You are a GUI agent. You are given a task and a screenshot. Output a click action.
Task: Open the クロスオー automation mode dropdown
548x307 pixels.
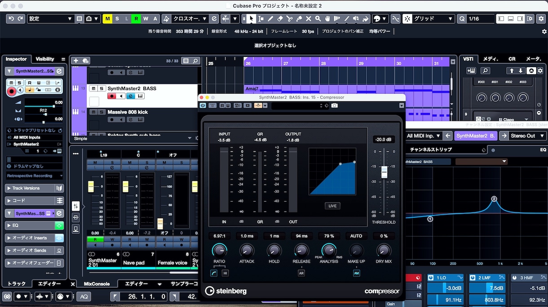(190, 19)
